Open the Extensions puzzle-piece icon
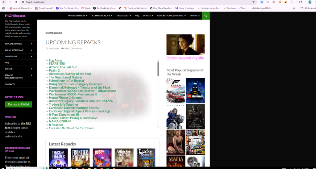 (x=292, y=2)
